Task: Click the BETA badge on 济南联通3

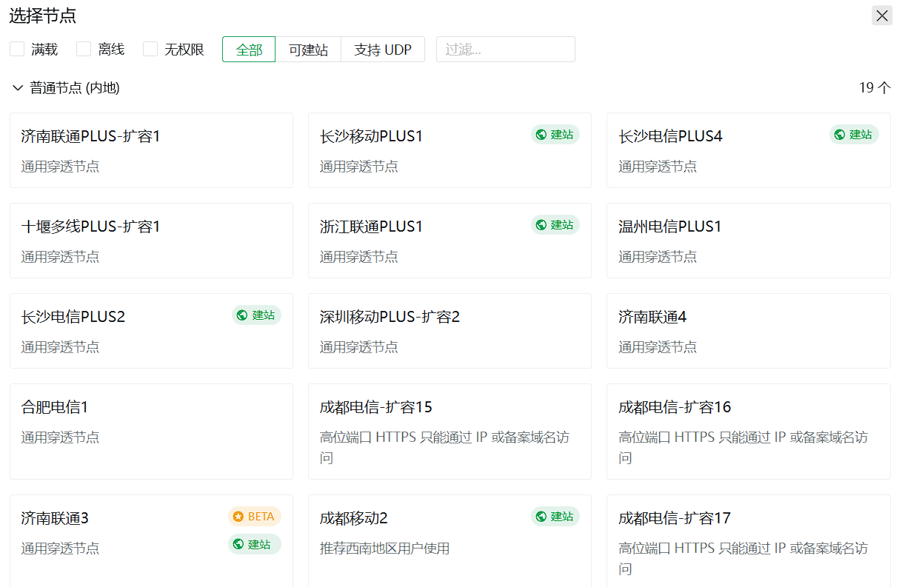Action: pyautogui.click(x=254, y=517)
